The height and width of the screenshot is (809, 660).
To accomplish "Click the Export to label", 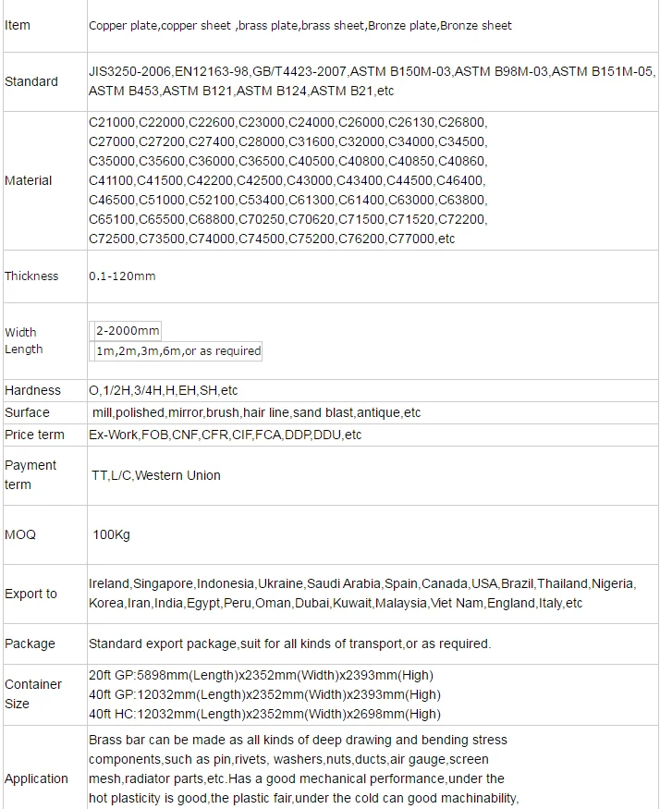I will (x=31, y=594).
